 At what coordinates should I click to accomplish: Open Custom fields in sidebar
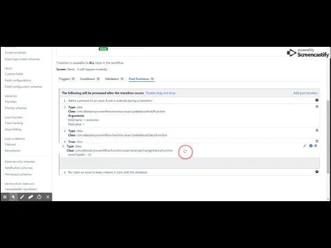pyautogui.click(x=14, y=74)
